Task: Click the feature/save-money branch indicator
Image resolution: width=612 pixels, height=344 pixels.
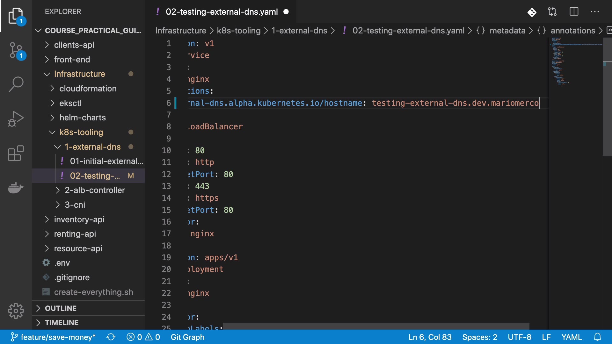Action: (54, 337)
